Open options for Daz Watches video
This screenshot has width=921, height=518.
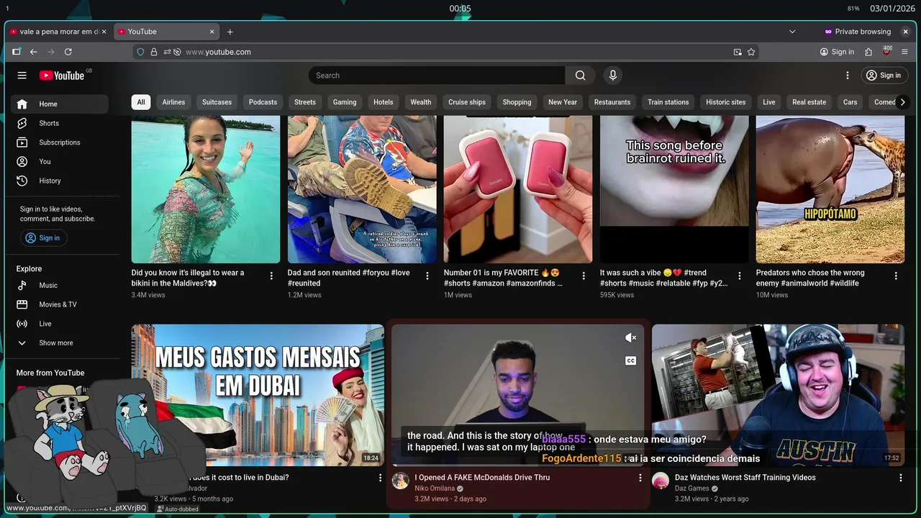(900, 478)
